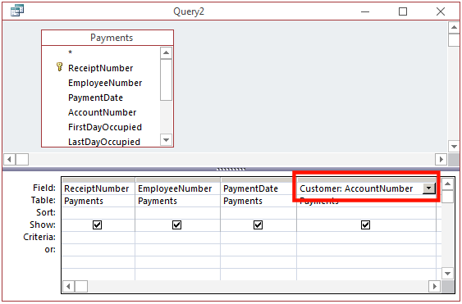Viewport: 462px width, 304px height.
Task: Click design grid horizontal scroll right arrow
Action: (435, 286)
